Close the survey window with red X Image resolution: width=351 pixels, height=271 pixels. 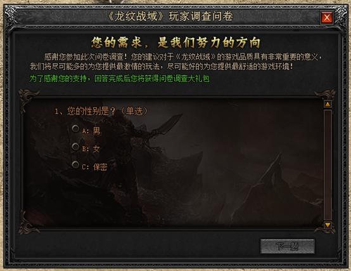pyautogui.click(x=327, y=18)
